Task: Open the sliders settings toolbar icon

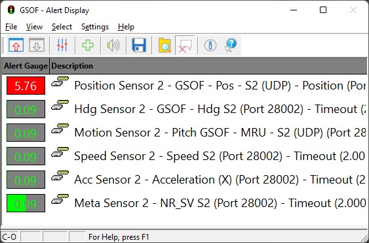Action: point(62,45)
